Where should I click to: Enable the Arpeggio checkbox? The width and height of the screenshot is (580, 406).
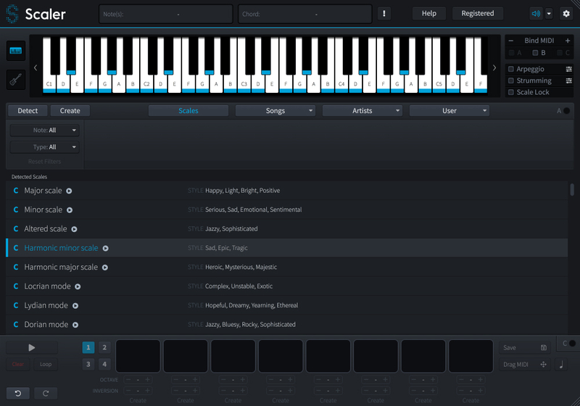pyautogui.click(x=511, y=69)
